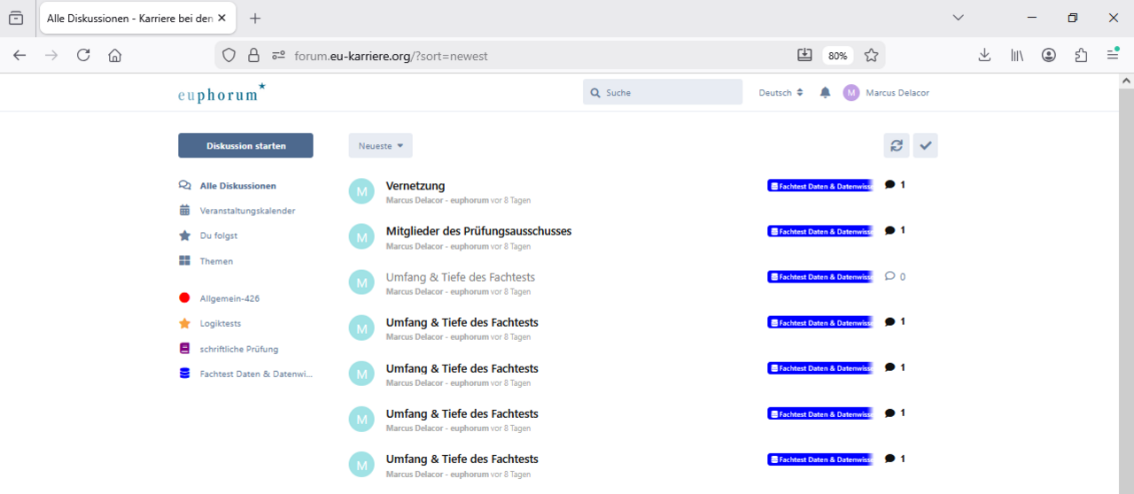Viewport: 1134px width, 494px height.
Task: Click the reply count bubble on Vernetzung
Action: [x=894, y=185]
